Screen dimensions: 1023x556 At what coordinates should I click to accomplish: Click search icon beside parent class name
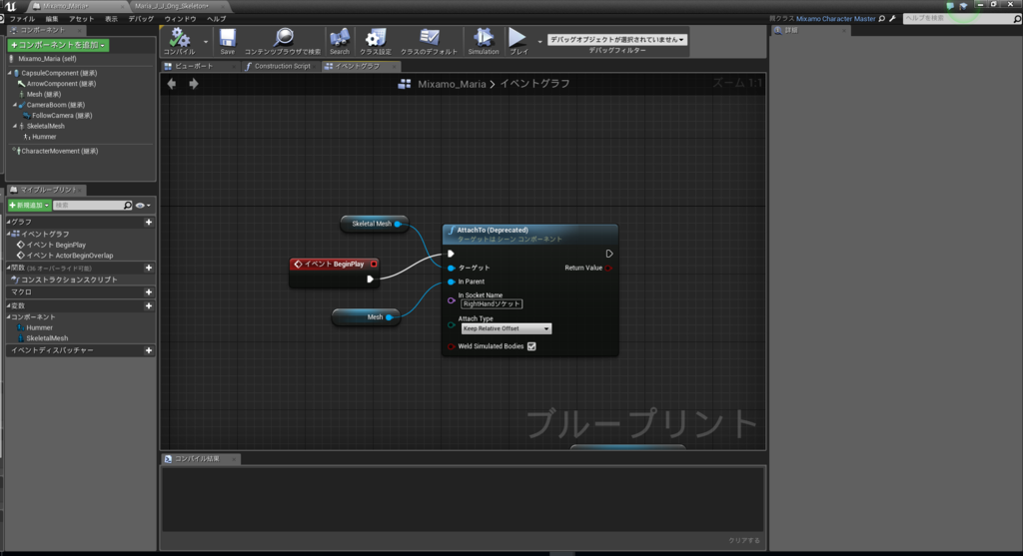(x=882, y=19)
